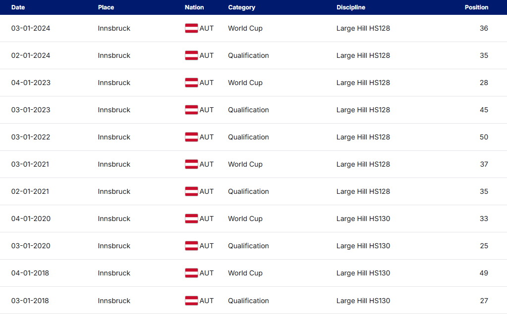Image resolution: width=507 pixels, height=314 pixels.
Task: Click position 49 in the 04-01-2018 row
Action: click(484, 273)
